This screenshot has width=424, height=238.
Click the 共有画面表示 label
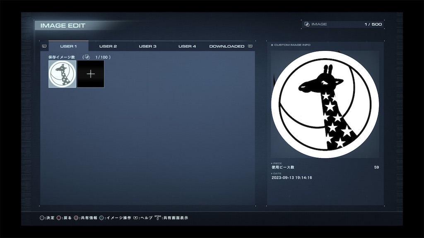[x=176, y=218]
